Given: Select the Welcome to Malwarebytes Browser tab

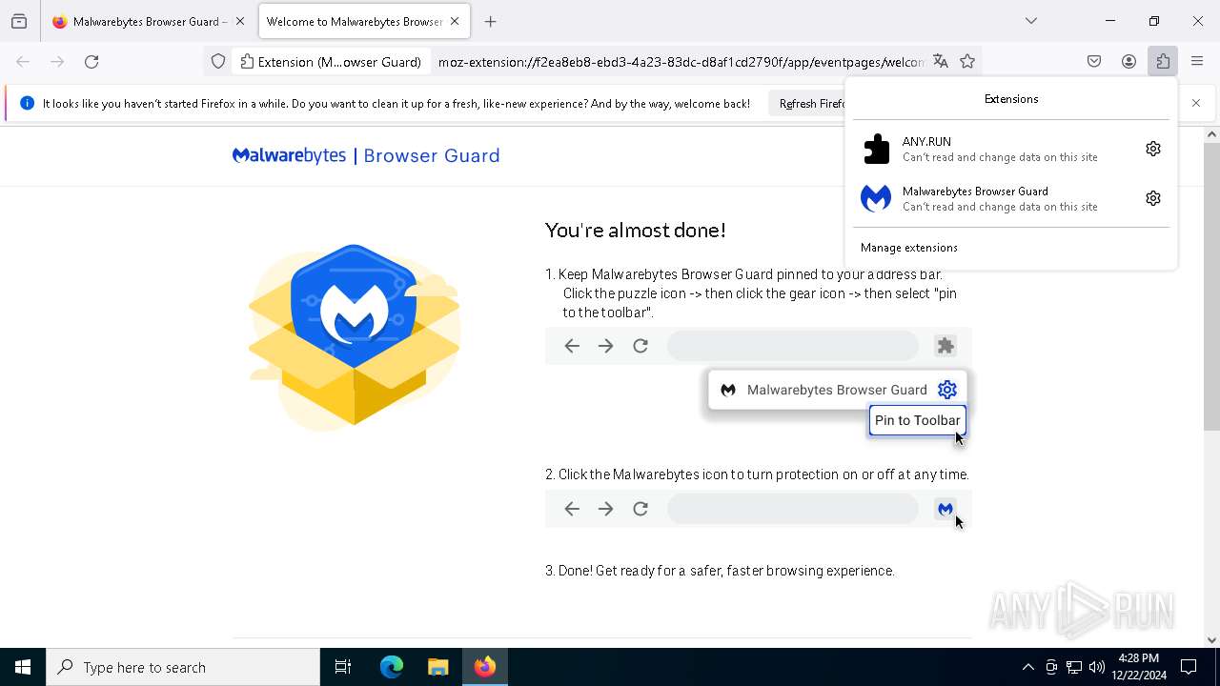Looking at the screenshot, I should tap(362, 21).
